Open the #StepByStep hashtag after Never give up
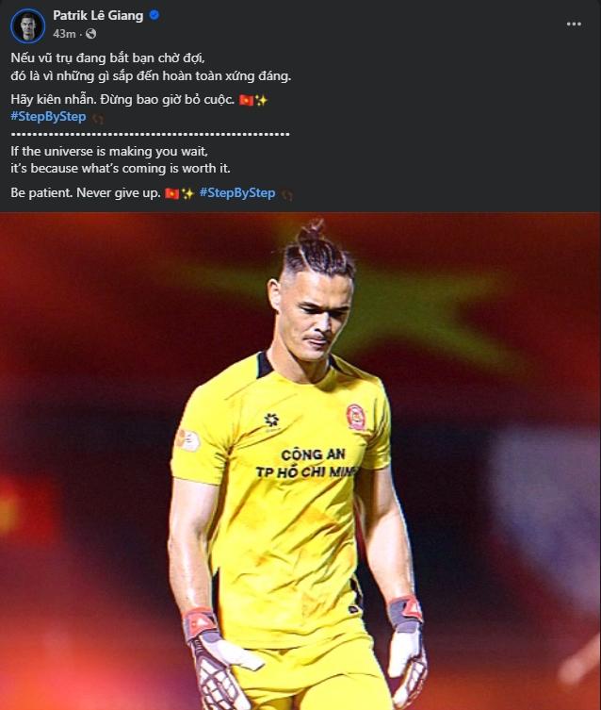Viewport: 601px width, 710px height. coord(237,193)
